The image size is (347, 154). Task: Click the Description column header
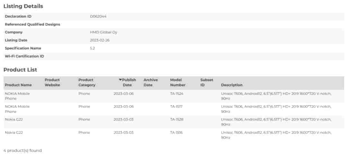coord(232,85)
